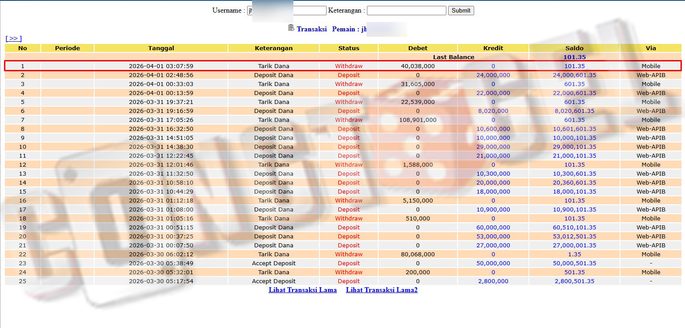Select date 2026-03-31 17:05:26
The height and width of the screenshot is (328, 685).
161,120
